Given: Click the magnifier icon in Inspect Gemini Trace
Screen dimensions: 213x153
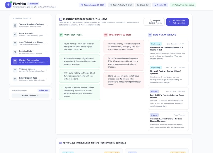Looking at the screenshot, I should (151, 21).
